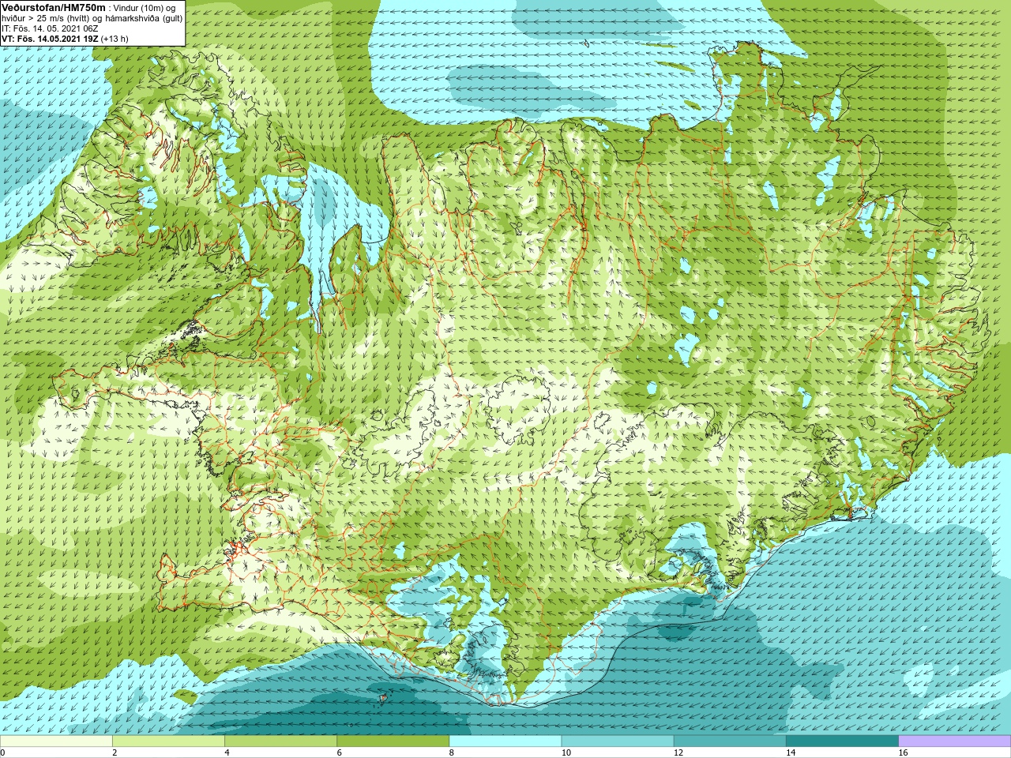Click the legend scale label '10'
Image resolution: width=1011 pixels, height=758 pixels.
566,752
